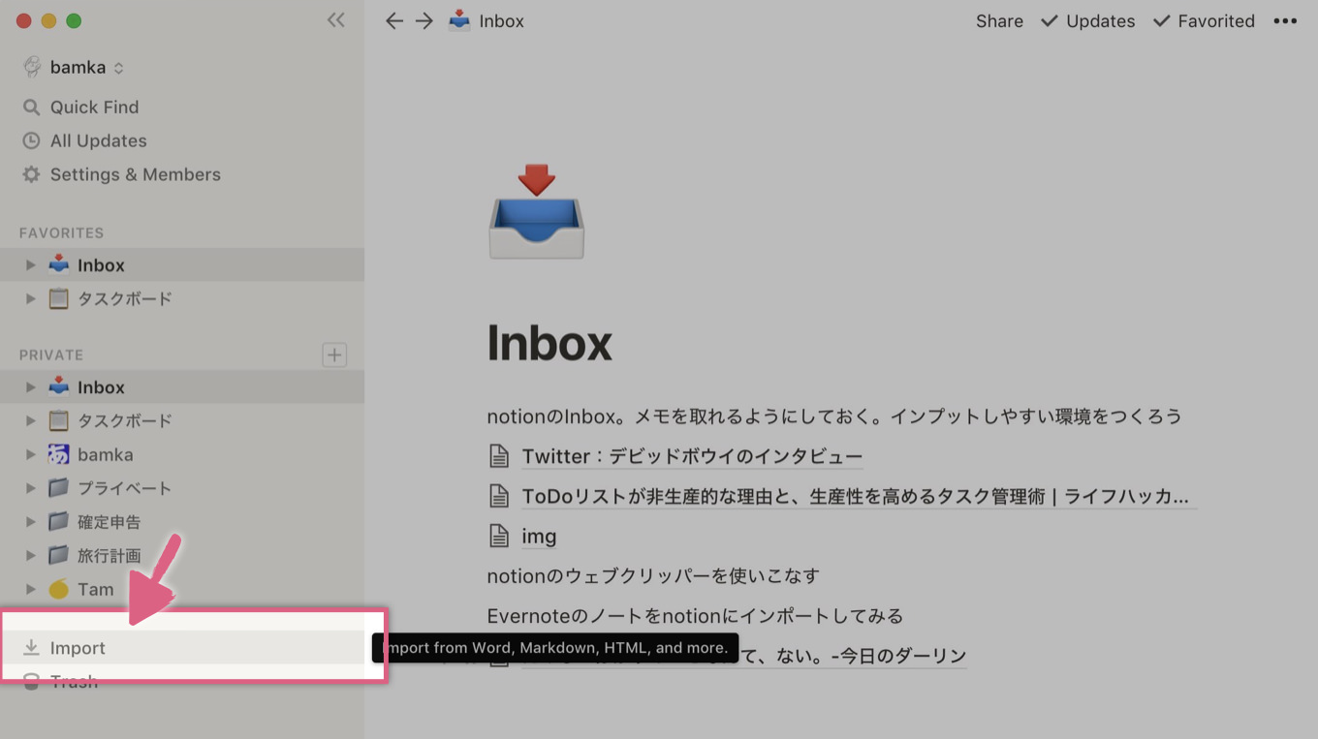
Task: Open the Updates panel in top bar
Action: click(x=1087, y=21)
